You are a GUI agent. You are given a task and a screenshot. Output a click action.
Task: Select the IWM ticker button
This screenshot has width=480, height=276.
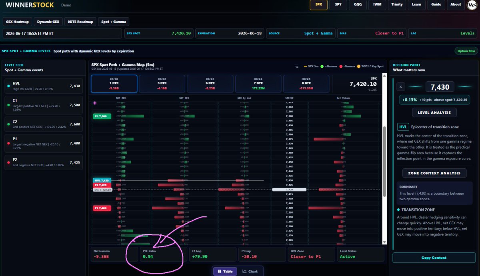point(377,4)
